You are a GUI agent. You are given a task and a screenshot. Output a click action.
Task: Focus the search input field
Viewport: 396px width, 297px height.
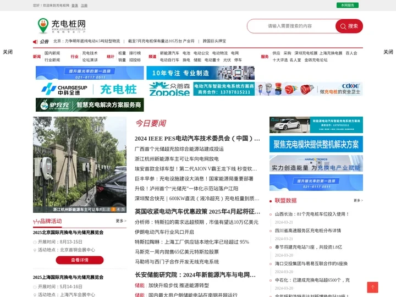(291, 26)
